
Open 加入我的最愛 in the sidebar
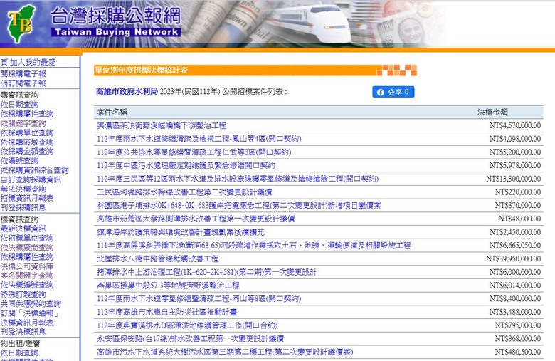pyautogui.click(x=32, y=63)
